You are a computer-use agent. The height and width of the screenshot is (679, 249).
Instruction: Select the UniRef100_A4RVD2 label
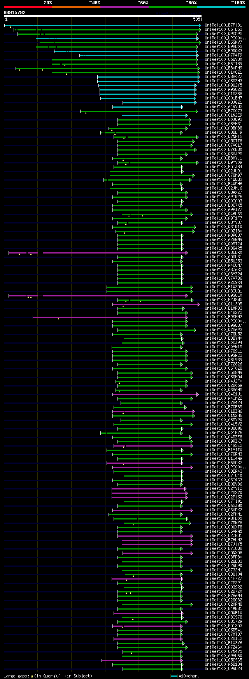223,107
